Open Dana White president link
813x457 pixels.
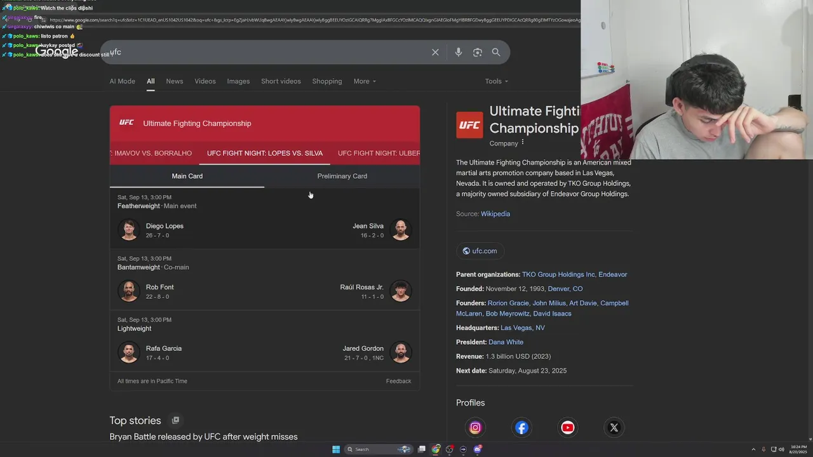coord(506,342)
